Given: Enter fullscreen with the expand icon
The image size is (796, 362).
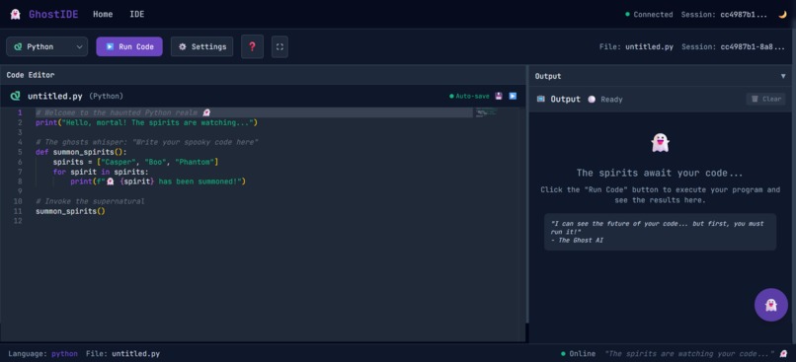Looking at the screenshot, I should 279,46.
